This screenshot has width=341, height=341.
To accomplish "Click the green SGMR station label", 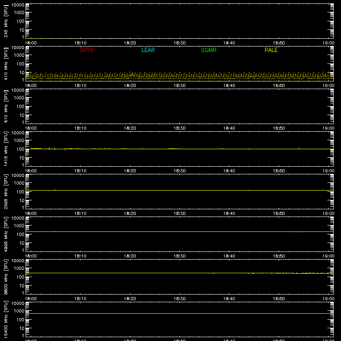I will point(208,50).
